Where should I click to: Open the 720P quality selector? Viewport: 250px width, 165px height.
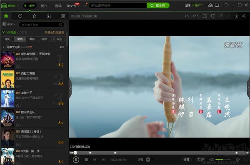click(x=200, y=160)
